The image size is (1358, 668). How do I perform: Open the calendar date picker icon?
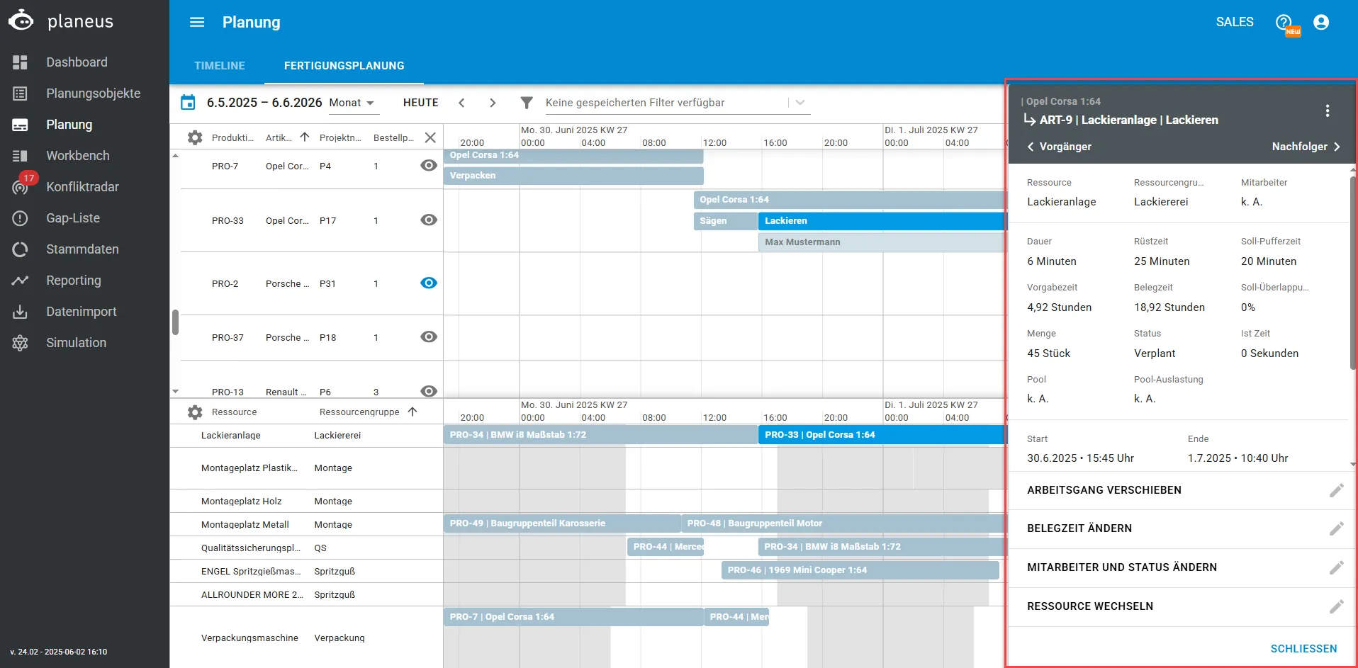pyautogui.click(x=188, y=103)
